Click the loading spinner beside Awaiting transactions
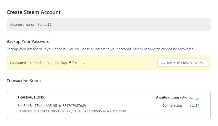Image resolution: width=218 pixels, height=126 pixels. pyautogui.click(x=197, y=97)
